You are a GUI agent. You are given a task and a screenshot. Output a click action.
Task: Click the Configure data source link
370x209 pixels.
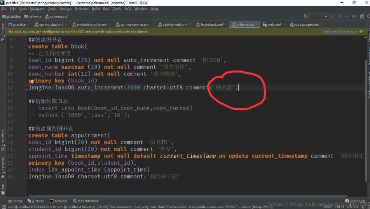point(339,31)
